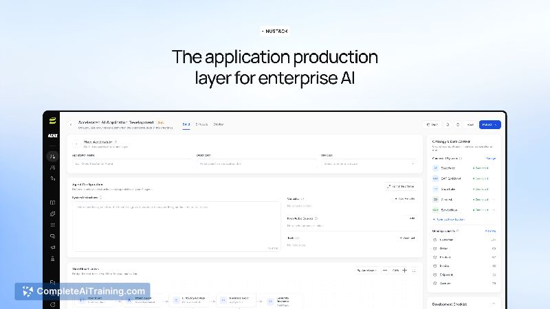Zoom in the workflow canvas with plus icon
Viewport: 550px width, 309px height.
[x=404, y=271]
